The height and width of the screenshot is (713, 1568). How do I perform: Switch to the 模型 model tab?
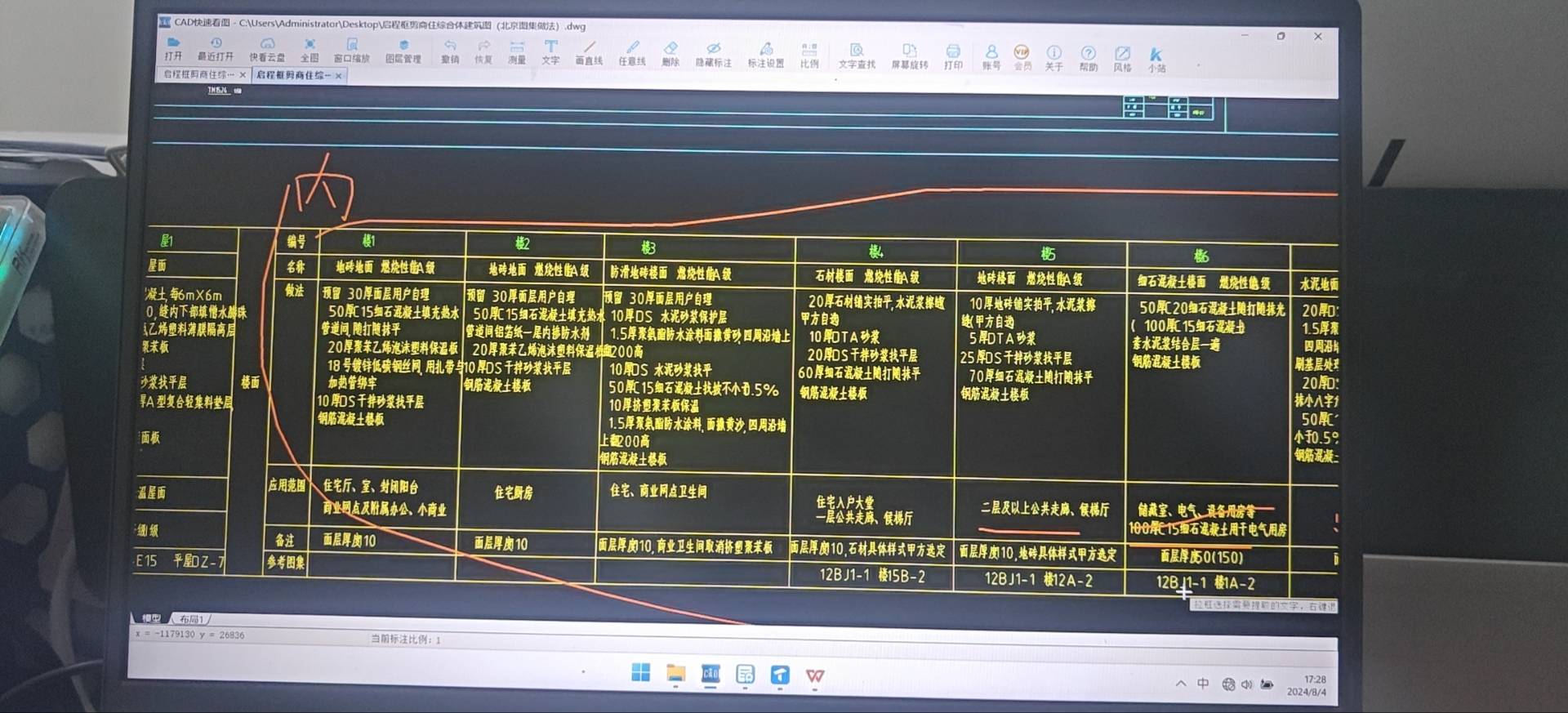[x=151, y=618]
